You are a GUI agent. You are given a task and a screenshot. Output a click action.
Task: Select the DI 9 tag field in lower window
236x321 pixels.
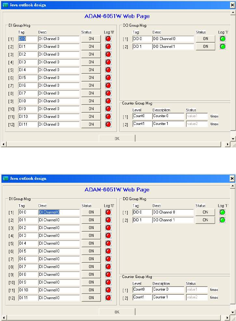[28, 282]
